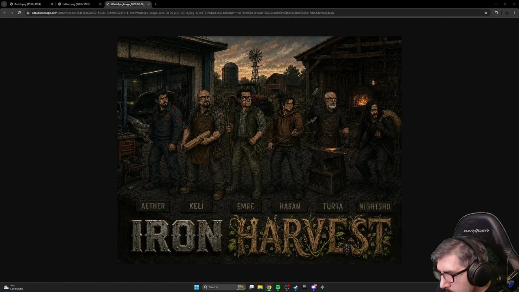Open OBS Studio from the taskbar
Screen dimensions: 519x292
point(287,287)
